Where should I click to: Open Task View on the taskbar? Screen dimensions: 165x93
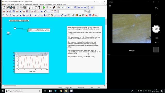(45, 91)
